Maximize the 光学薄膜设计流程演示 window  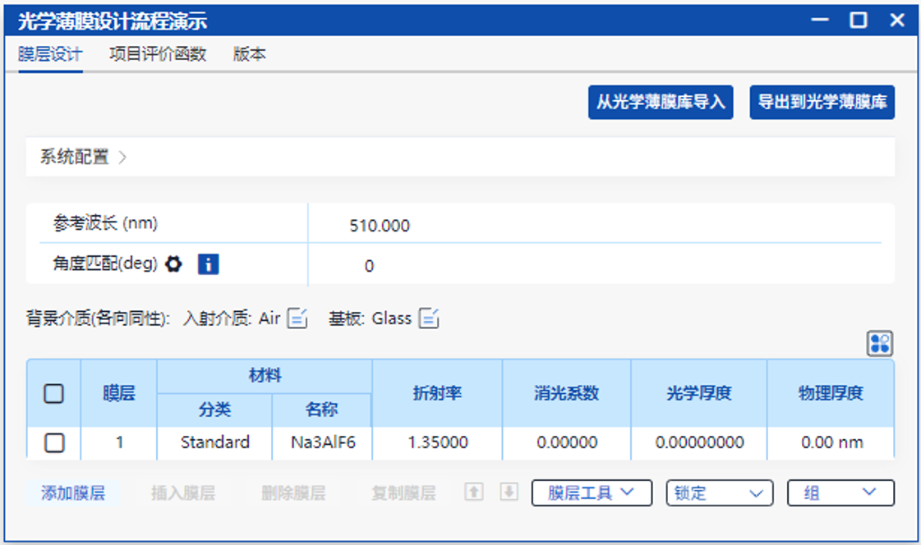[859, 21]
